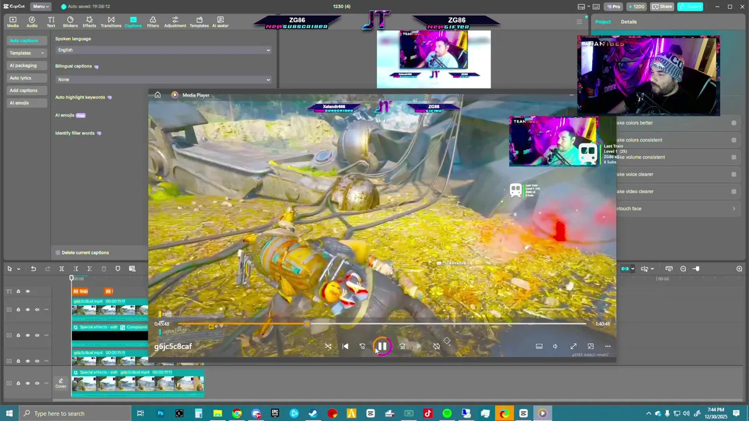Click the delete-left trim icon in timeline toolbar

(x=75, y=268)
